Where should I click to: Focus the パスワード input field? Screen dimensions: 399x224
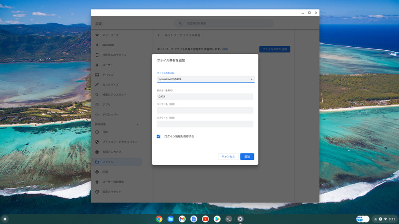coord(205,124)
